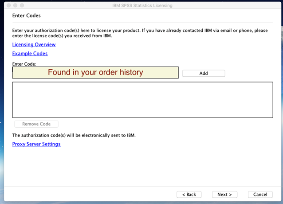This screenshot has width=283, height=204.
Task: Open the Licensing Overview link
Action: (x=34, y=44)
